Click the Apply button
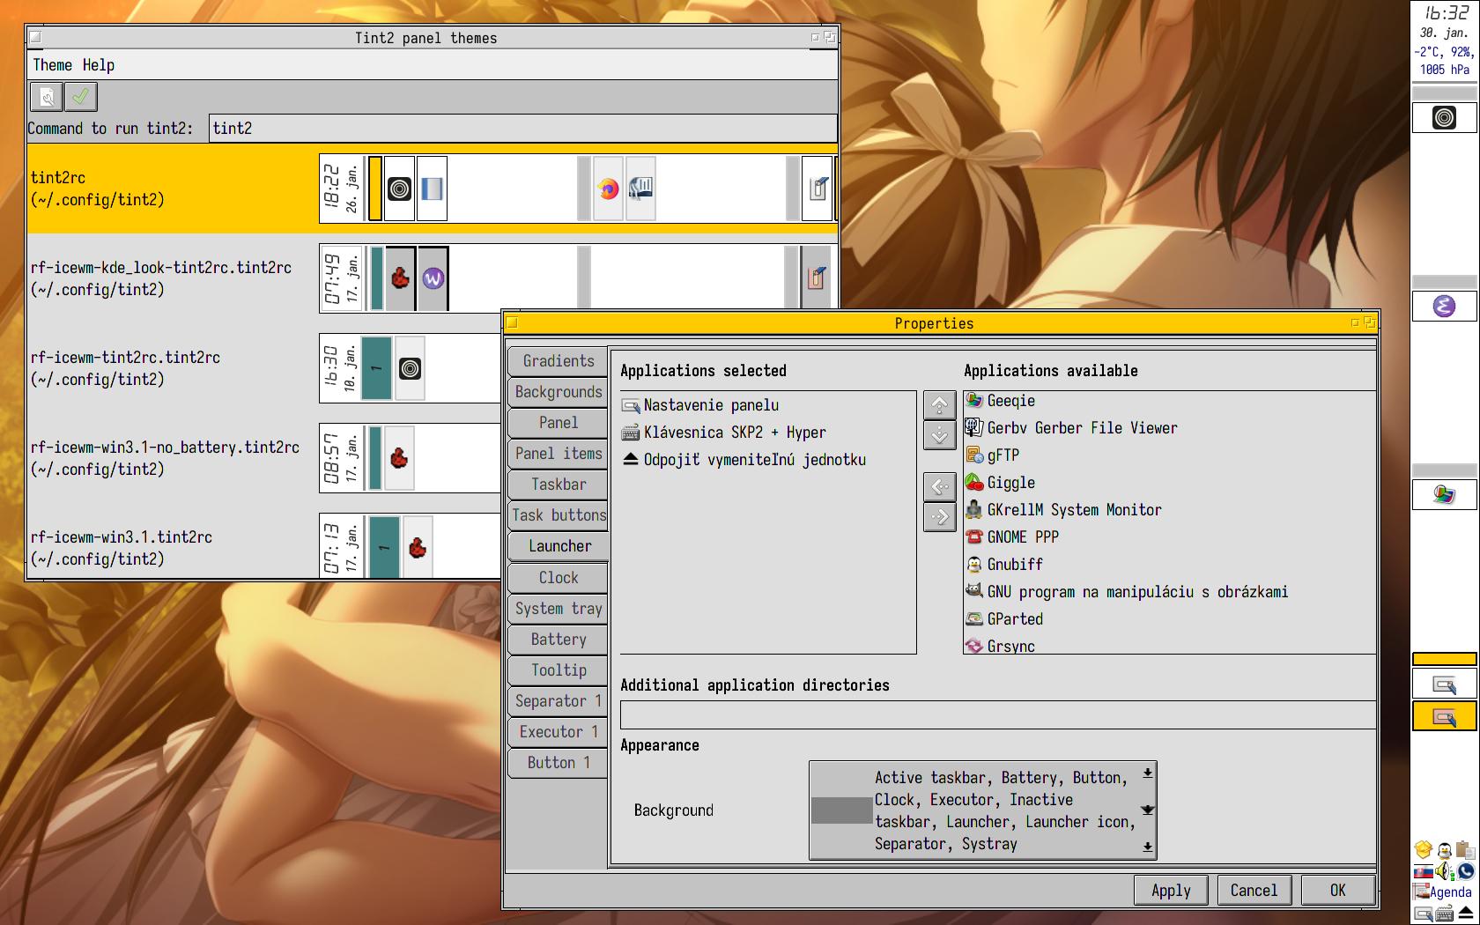Screen dimensions: 1480x925 point(1171,891)
